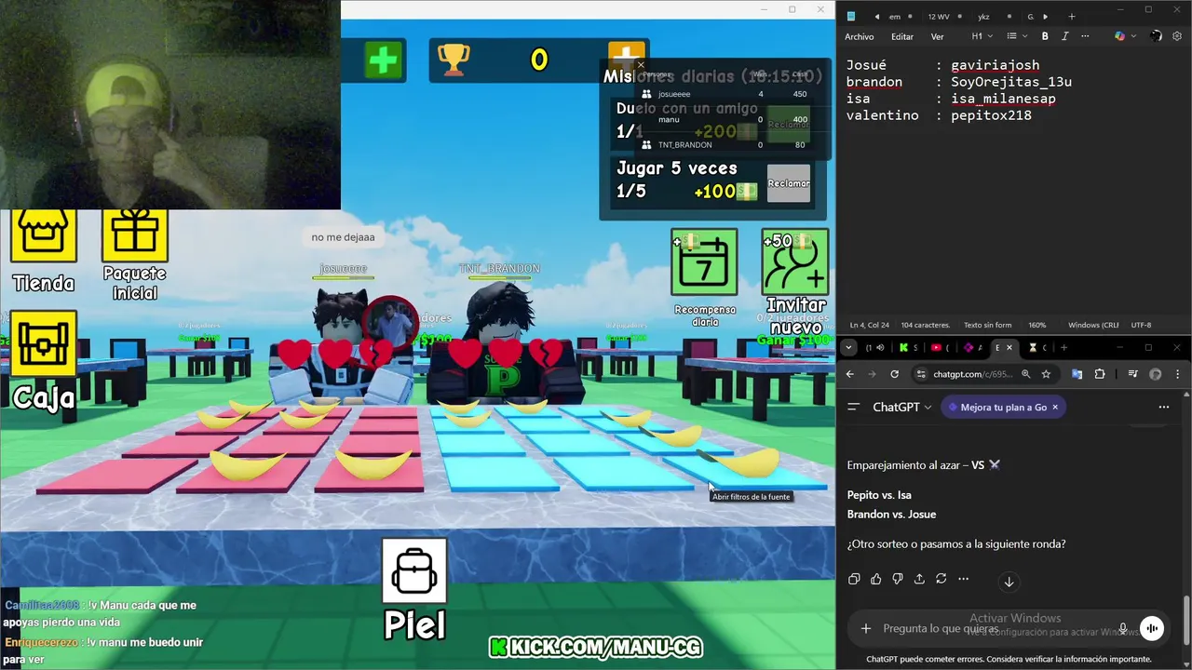Open Notepad Ver menu
The height and width of the screenshot is (670, 1192).
(x=937, y=36)
